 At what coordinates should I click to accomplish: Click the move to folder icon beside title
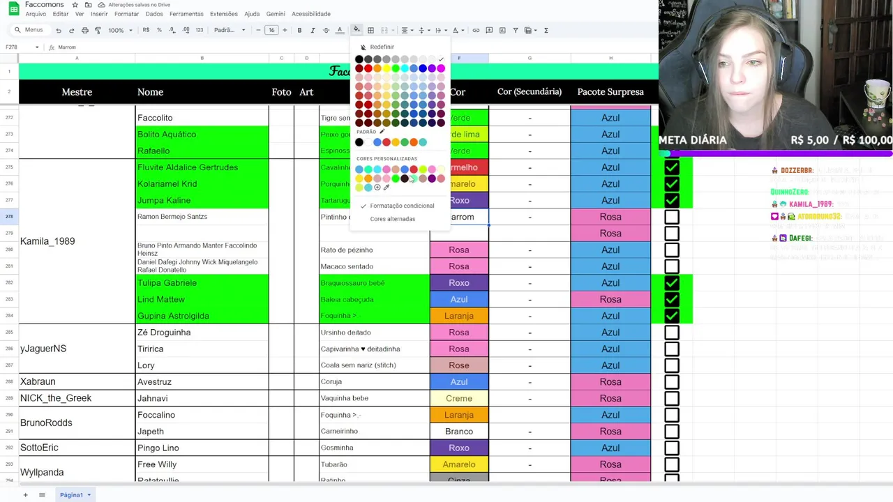pyautogui.click(x=89, y=5)
